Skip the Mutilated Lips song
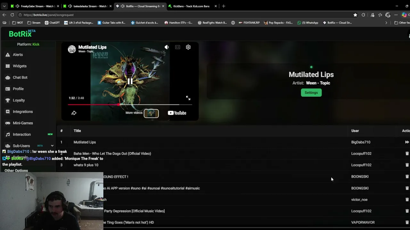Image resolution: width=410 pixels, height=230 pixels. click(407, 142)
